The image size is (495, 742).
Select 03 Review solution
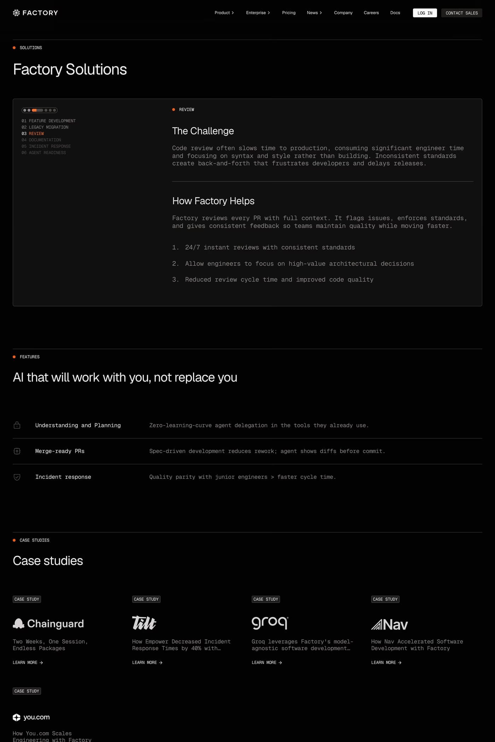tap(33, 134)
